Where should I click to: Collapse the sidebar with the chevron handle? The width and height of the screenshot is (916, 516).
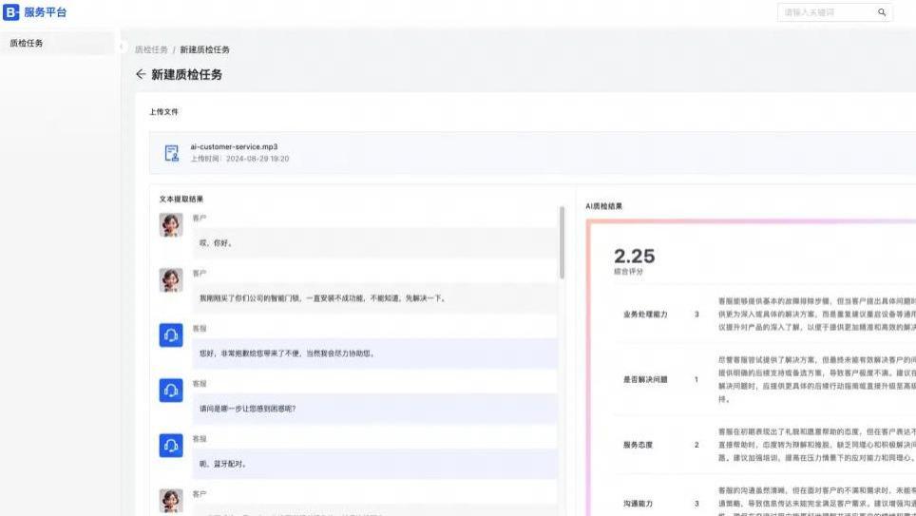122,47
